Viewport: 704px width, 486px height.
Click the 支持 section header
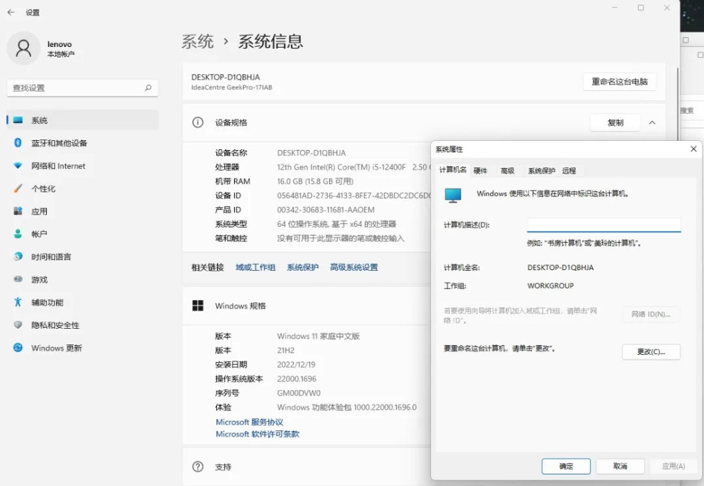pos(306,466)
